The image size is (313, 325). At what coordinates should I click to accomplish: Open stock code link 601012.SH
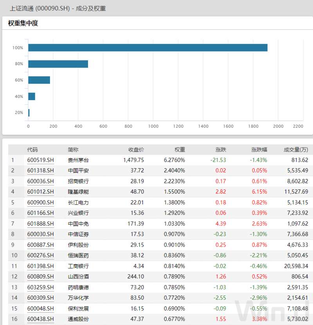click(x=40, y=192)
